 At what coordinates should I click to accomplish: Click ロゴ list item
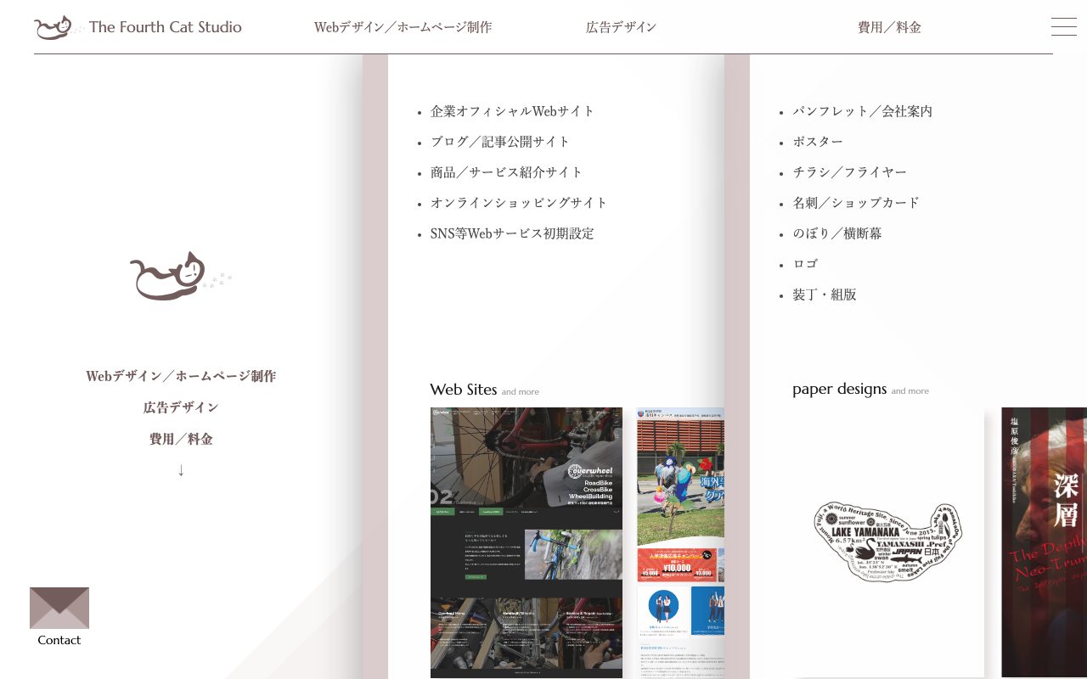[806, 264]
